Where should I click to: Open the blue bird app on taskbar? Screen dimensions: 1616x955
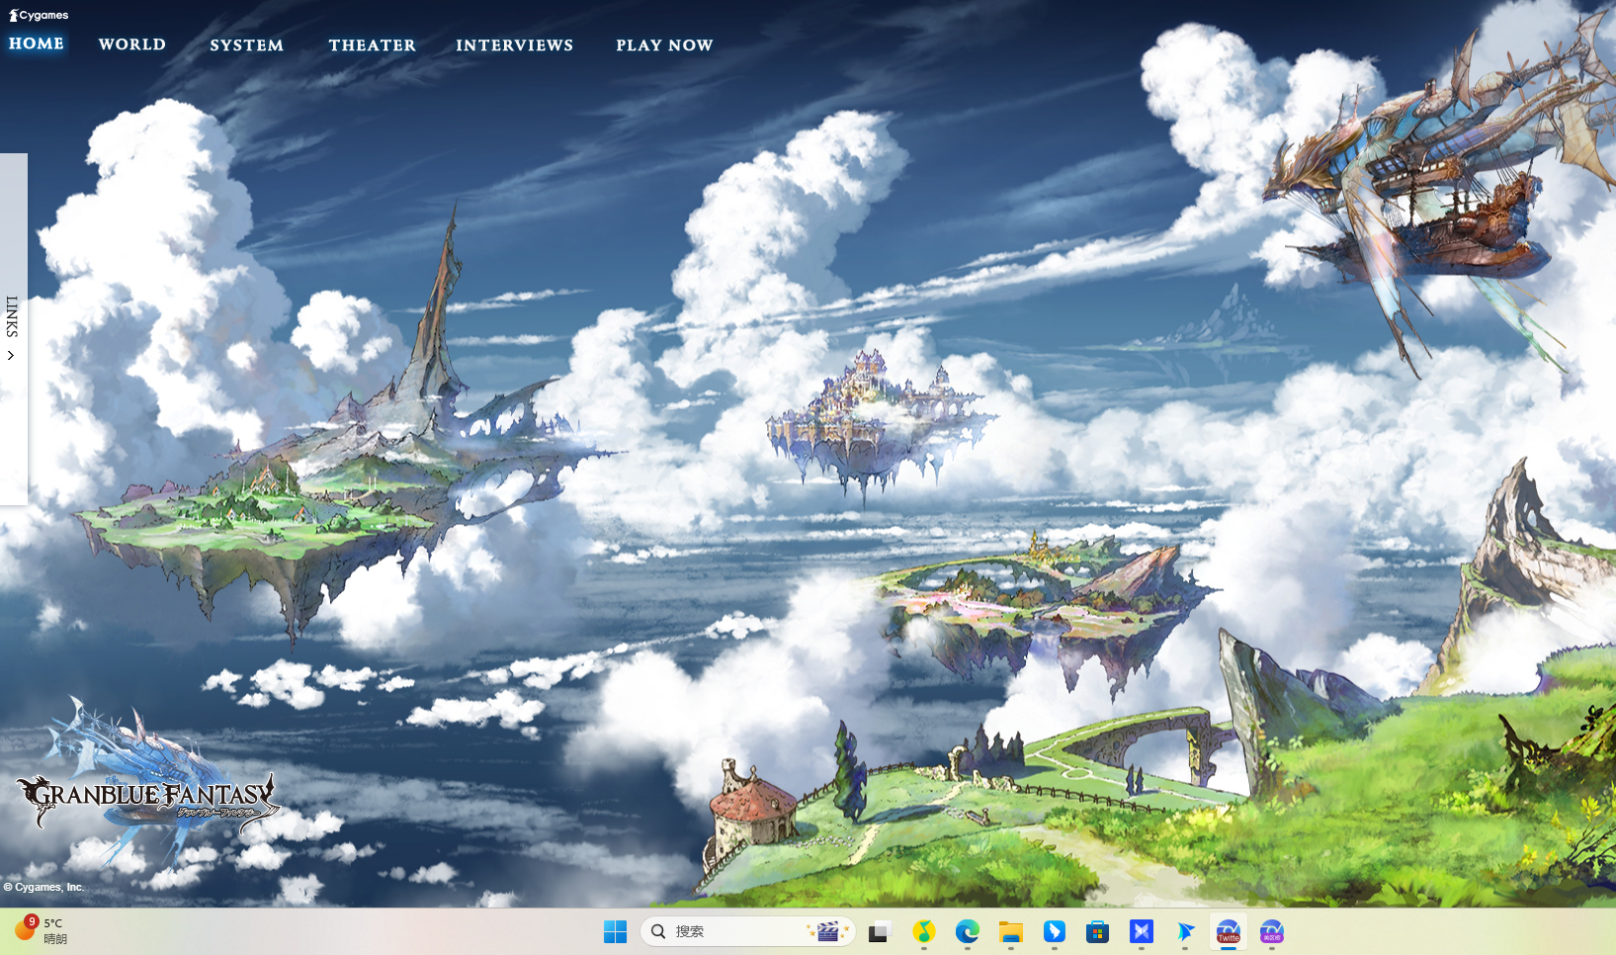coord(1054,931)
